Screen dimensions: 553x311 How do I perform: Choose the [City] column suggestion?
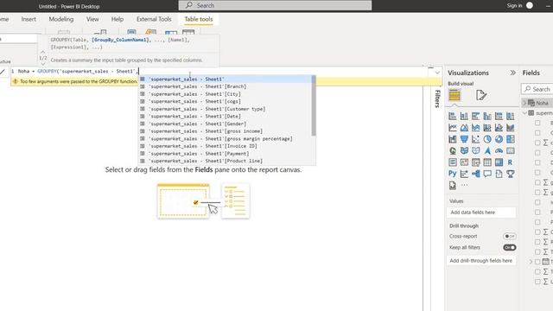coord(225,94)
